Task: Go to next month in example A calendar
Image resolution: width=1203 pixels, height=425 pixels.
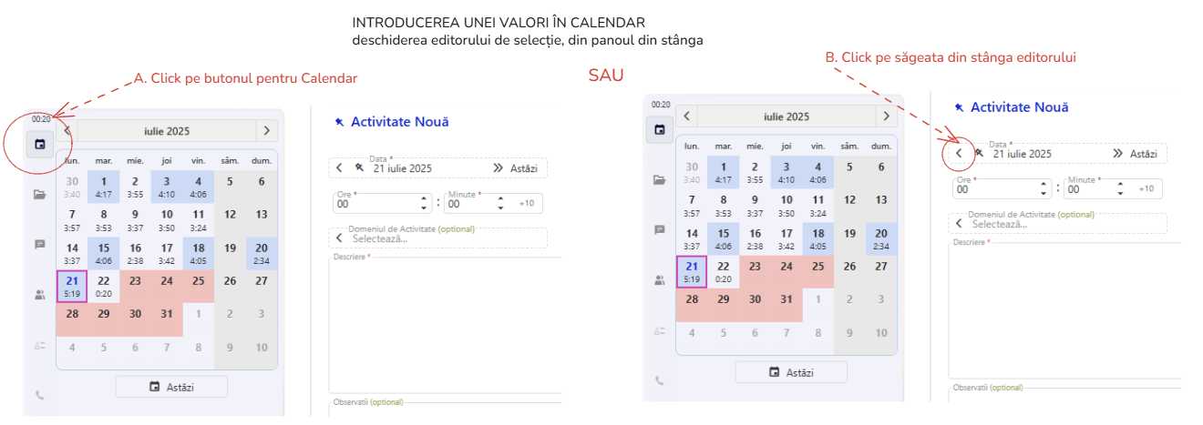Action: (x=266, y=131)
